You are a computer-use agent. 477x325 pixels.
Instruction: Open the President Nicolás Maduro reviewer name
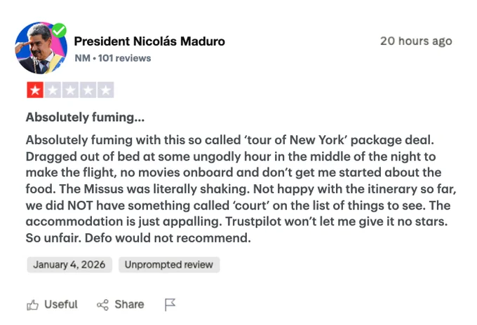click(x=149, y=41)
